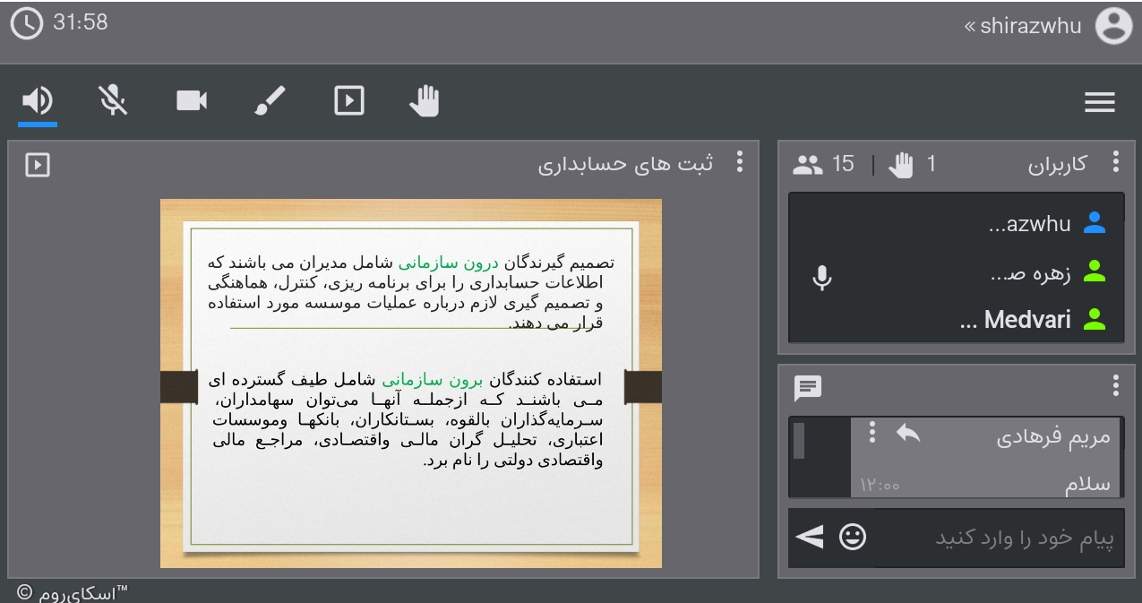Open the presentation panel three-dot options
The width and height of the screenshot is (1142, 603).
point(740,161)
